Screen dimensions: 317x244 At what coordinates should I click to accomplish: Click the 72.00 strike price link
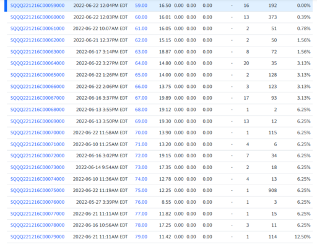pos(141,155)
